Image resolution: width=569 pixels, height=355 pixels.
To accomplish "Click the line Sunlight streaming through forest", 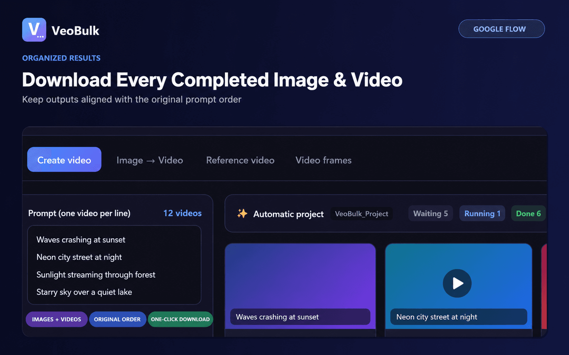I will pyautogui.click(x=96, y=275).
